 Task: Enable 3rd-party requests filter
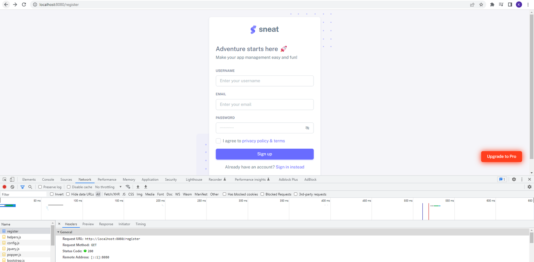pos(296,194)
